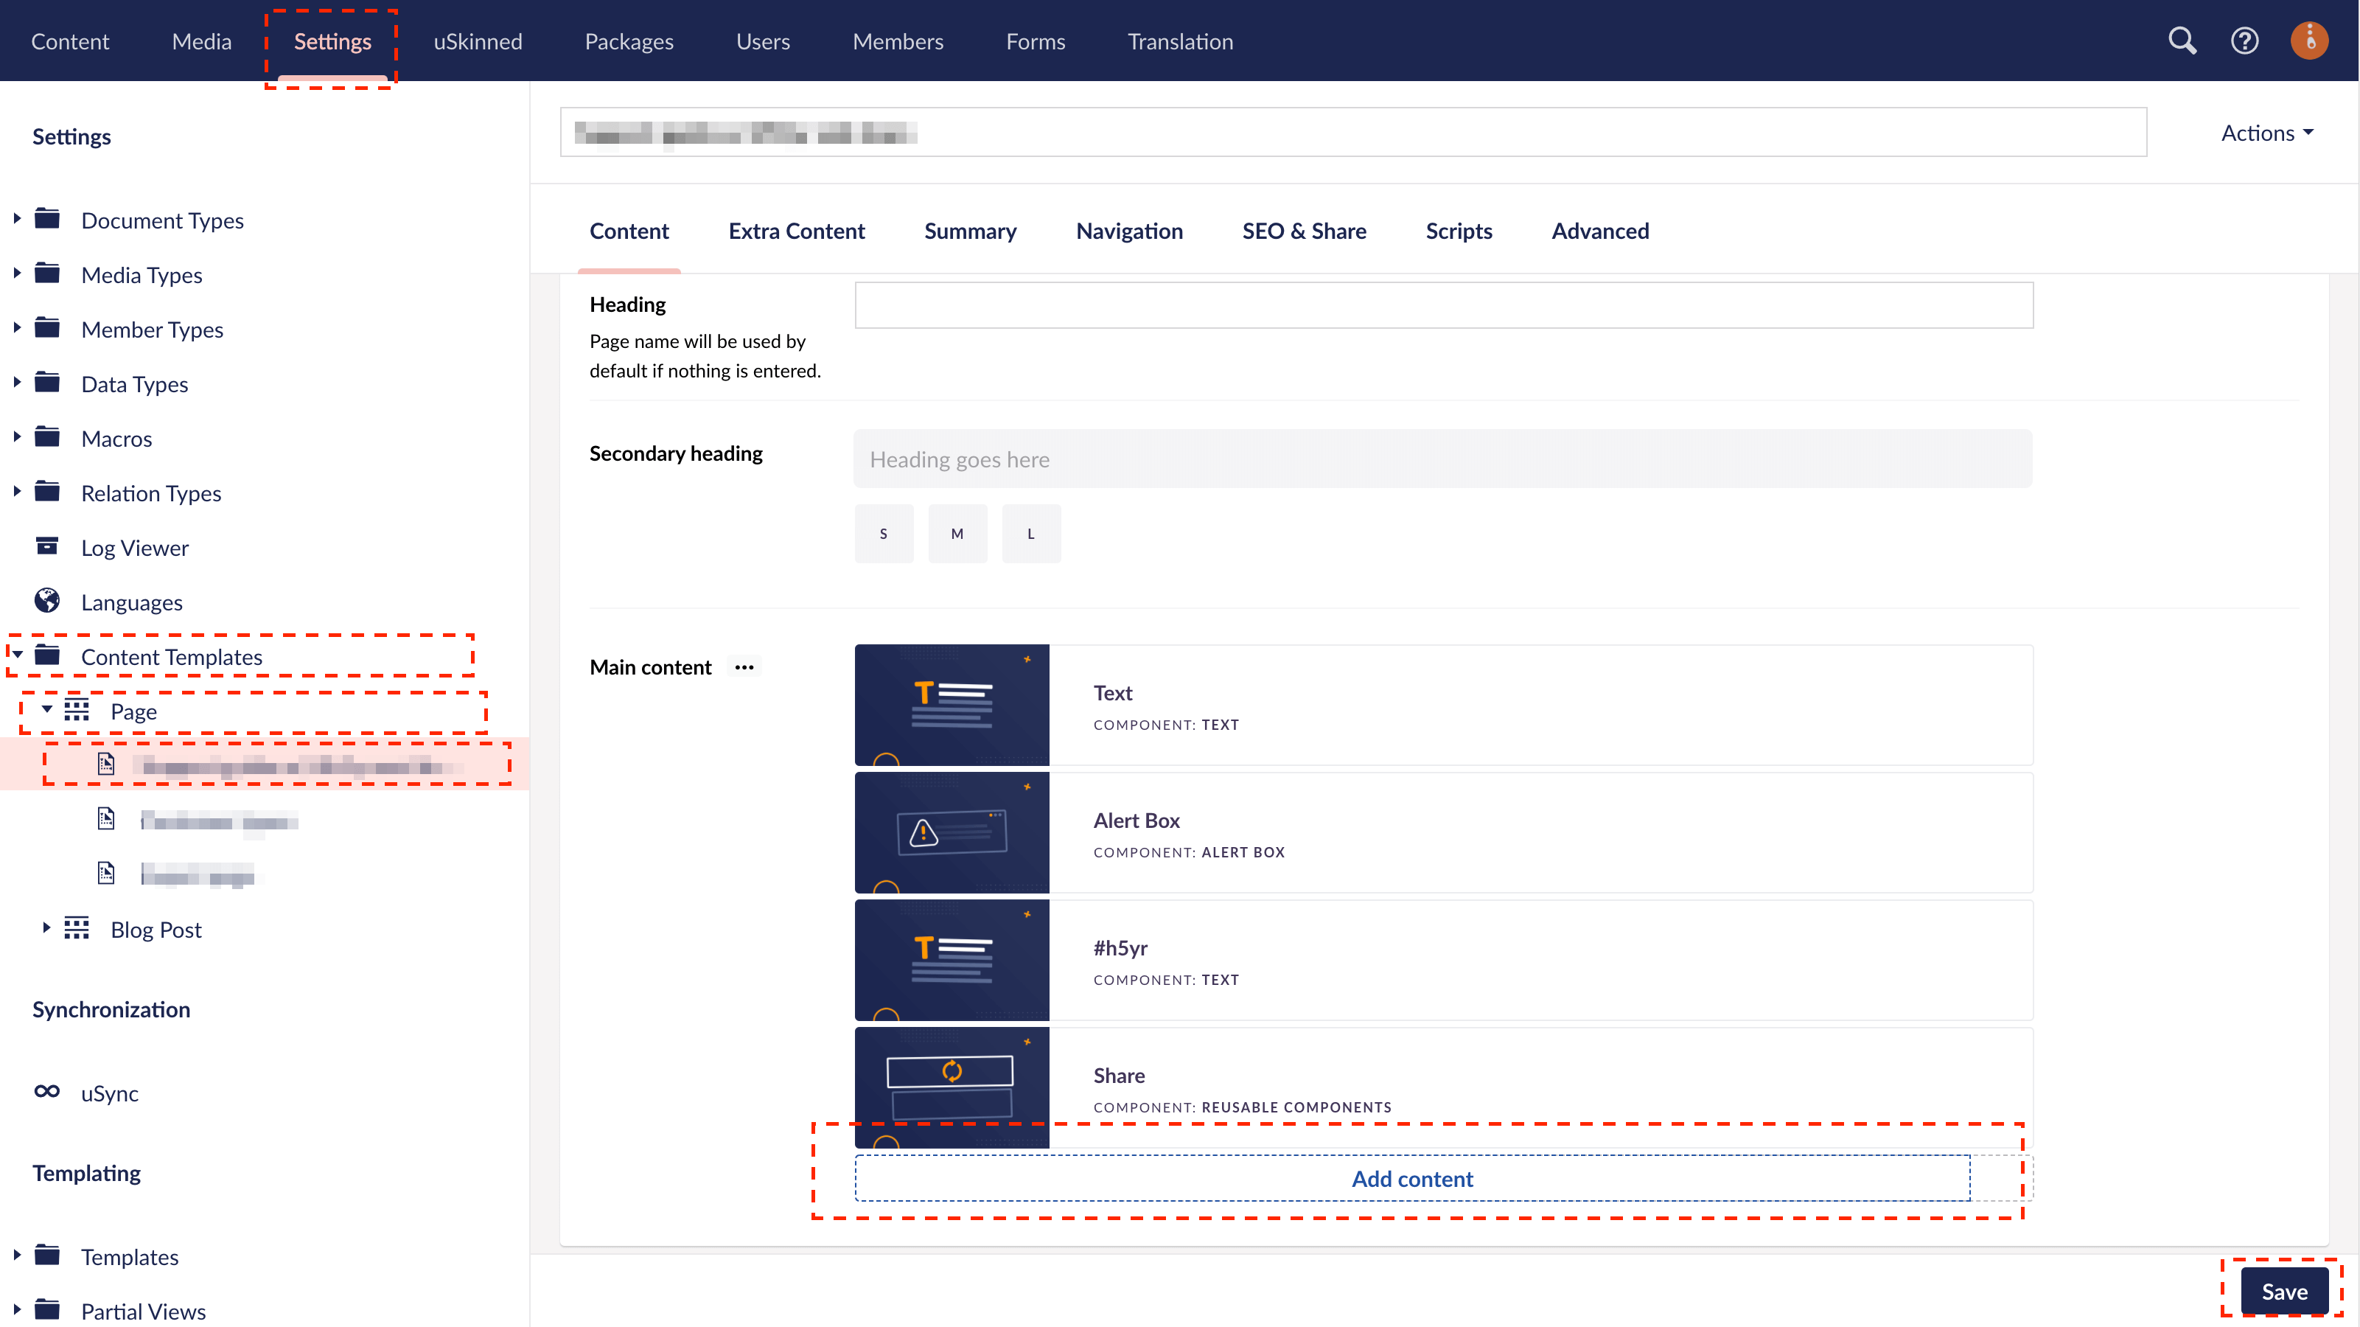Click the Log Viewer icon

pyautogui.click(x=46, y=546)
